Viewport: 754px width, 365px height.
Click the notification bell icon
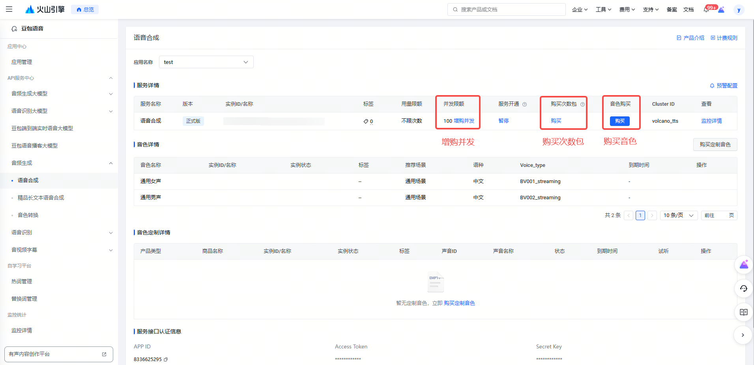coord(706,9)
